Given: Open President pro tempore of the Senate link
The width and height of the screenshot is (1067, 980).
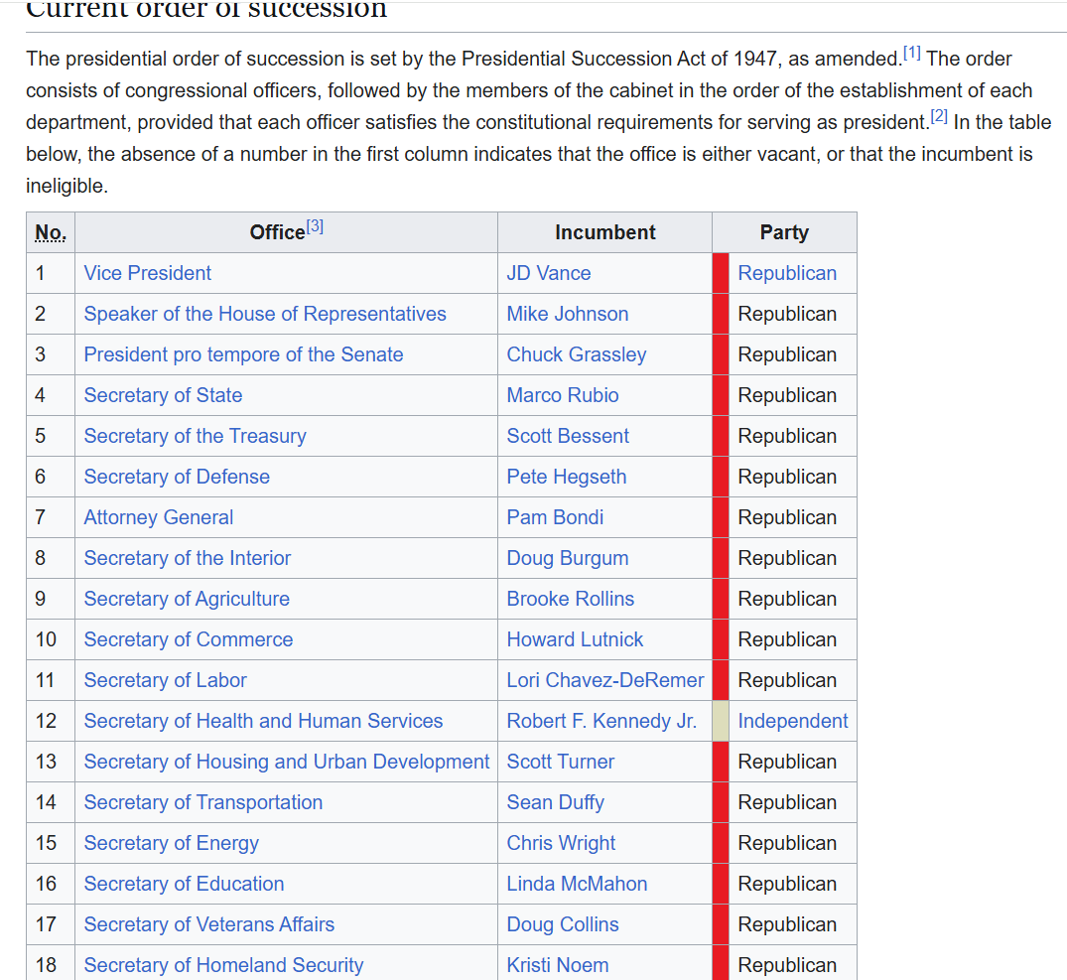Looking at the screenshot, I should tap(243, 354).
